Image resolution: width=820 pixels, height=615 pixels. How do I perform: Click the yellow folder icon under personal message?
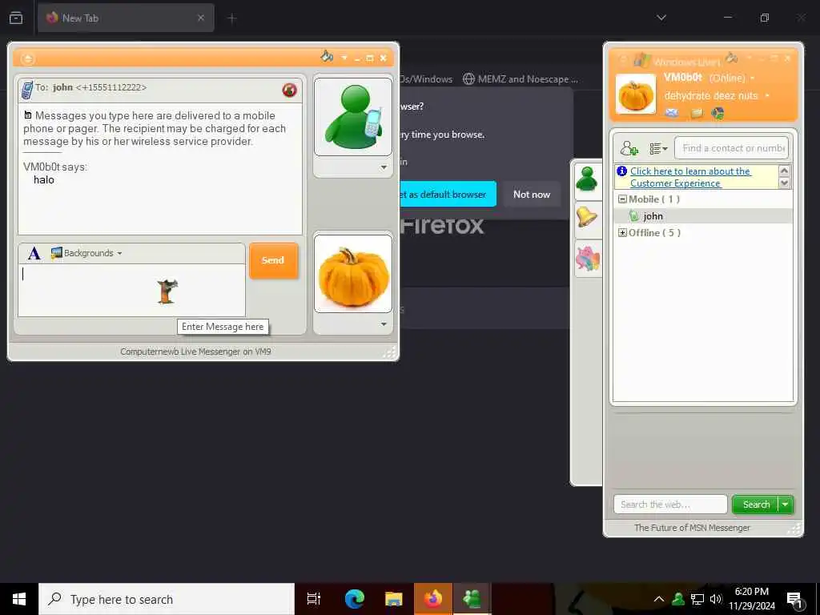pos(697,113)
